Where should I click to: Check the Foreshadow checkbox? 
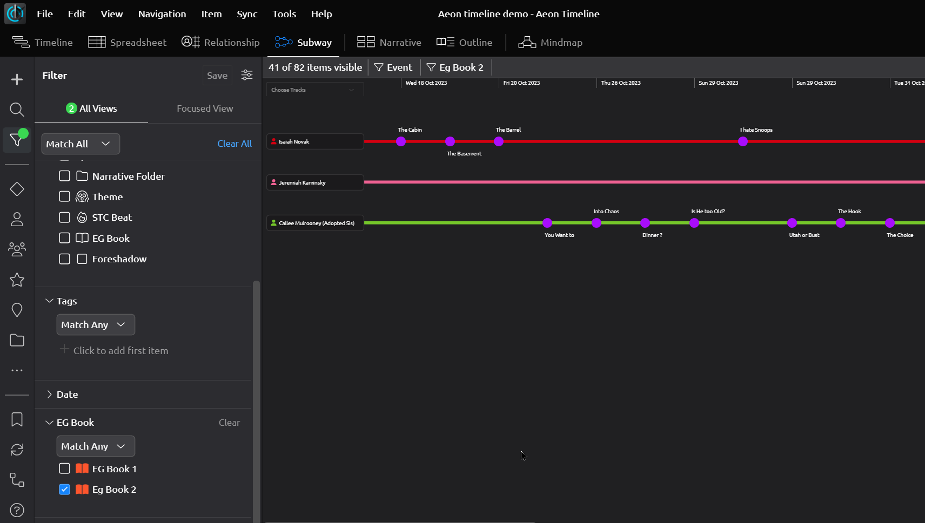(64, 259)
